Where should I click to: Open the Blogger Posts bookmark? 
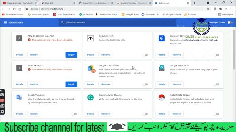point(130,15)
